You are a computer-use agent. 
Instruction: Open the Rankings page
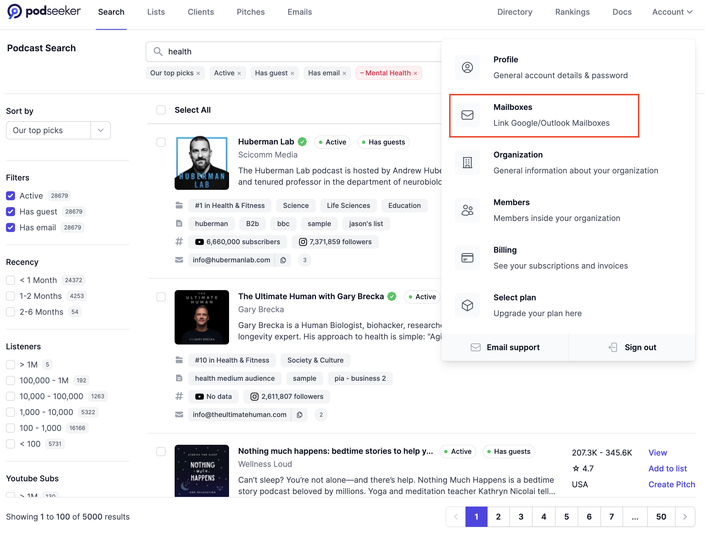(572, 12)
